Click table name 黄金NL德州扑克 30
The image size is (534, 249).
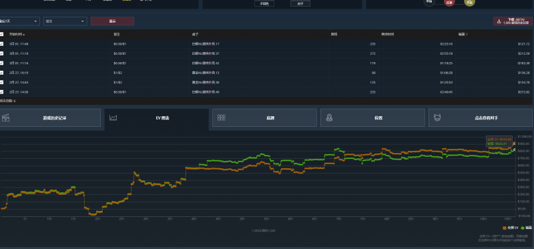click(206, 82)
